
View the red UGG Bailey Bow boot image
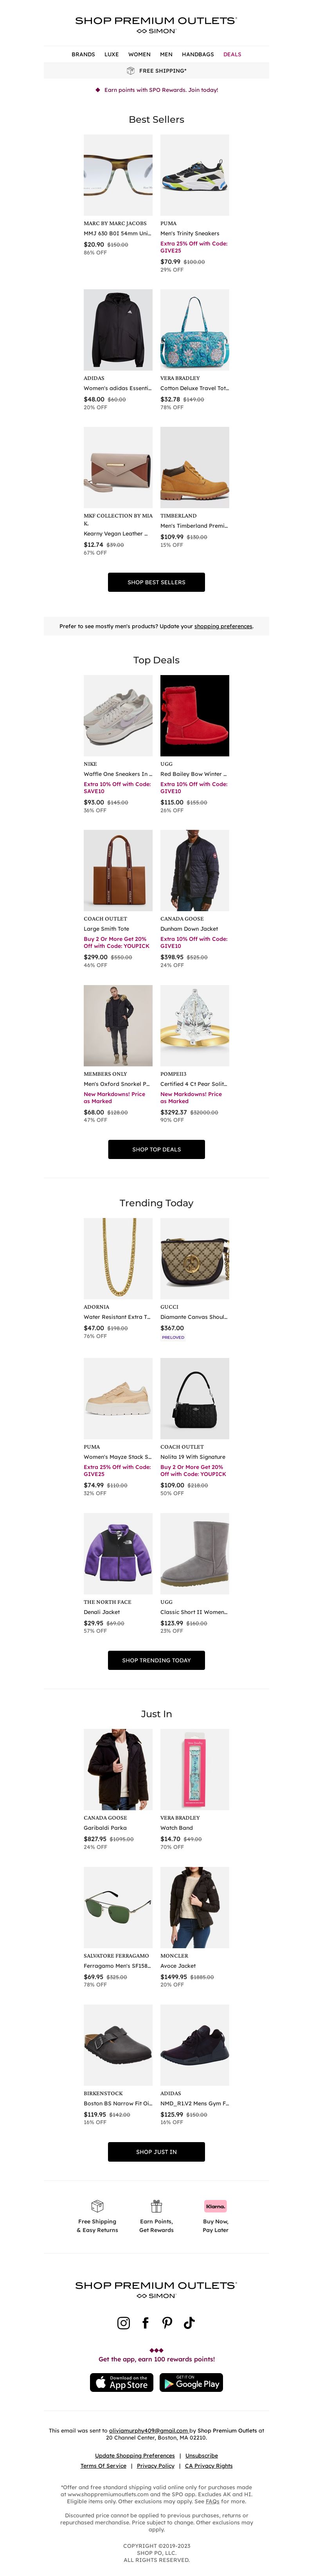tap(194, 715)
